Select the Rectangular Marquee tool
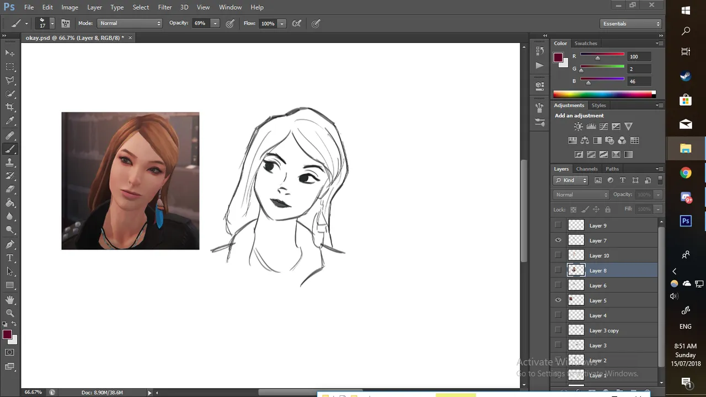 pos(10,67)
